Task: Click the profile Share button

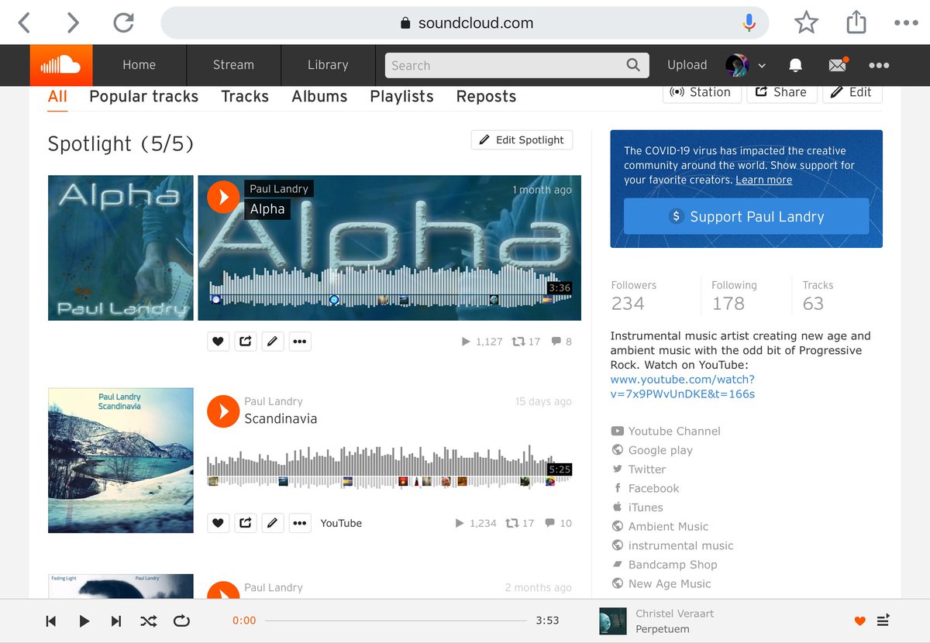Action: tap(782, 92)
